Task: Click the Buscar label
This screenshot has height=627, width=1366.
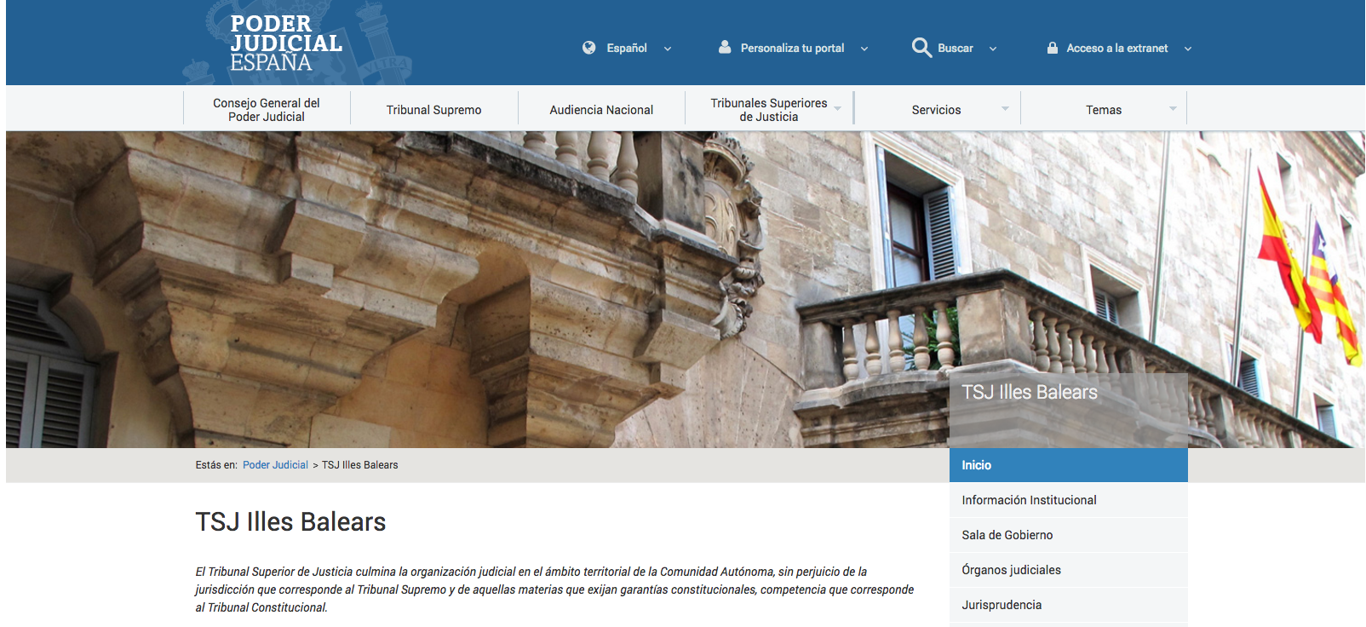Action: [x=956, y=49]
